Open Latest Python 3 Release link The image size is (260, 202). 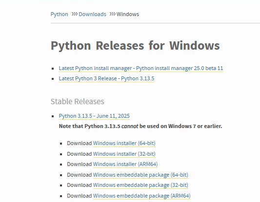point(106,78)
